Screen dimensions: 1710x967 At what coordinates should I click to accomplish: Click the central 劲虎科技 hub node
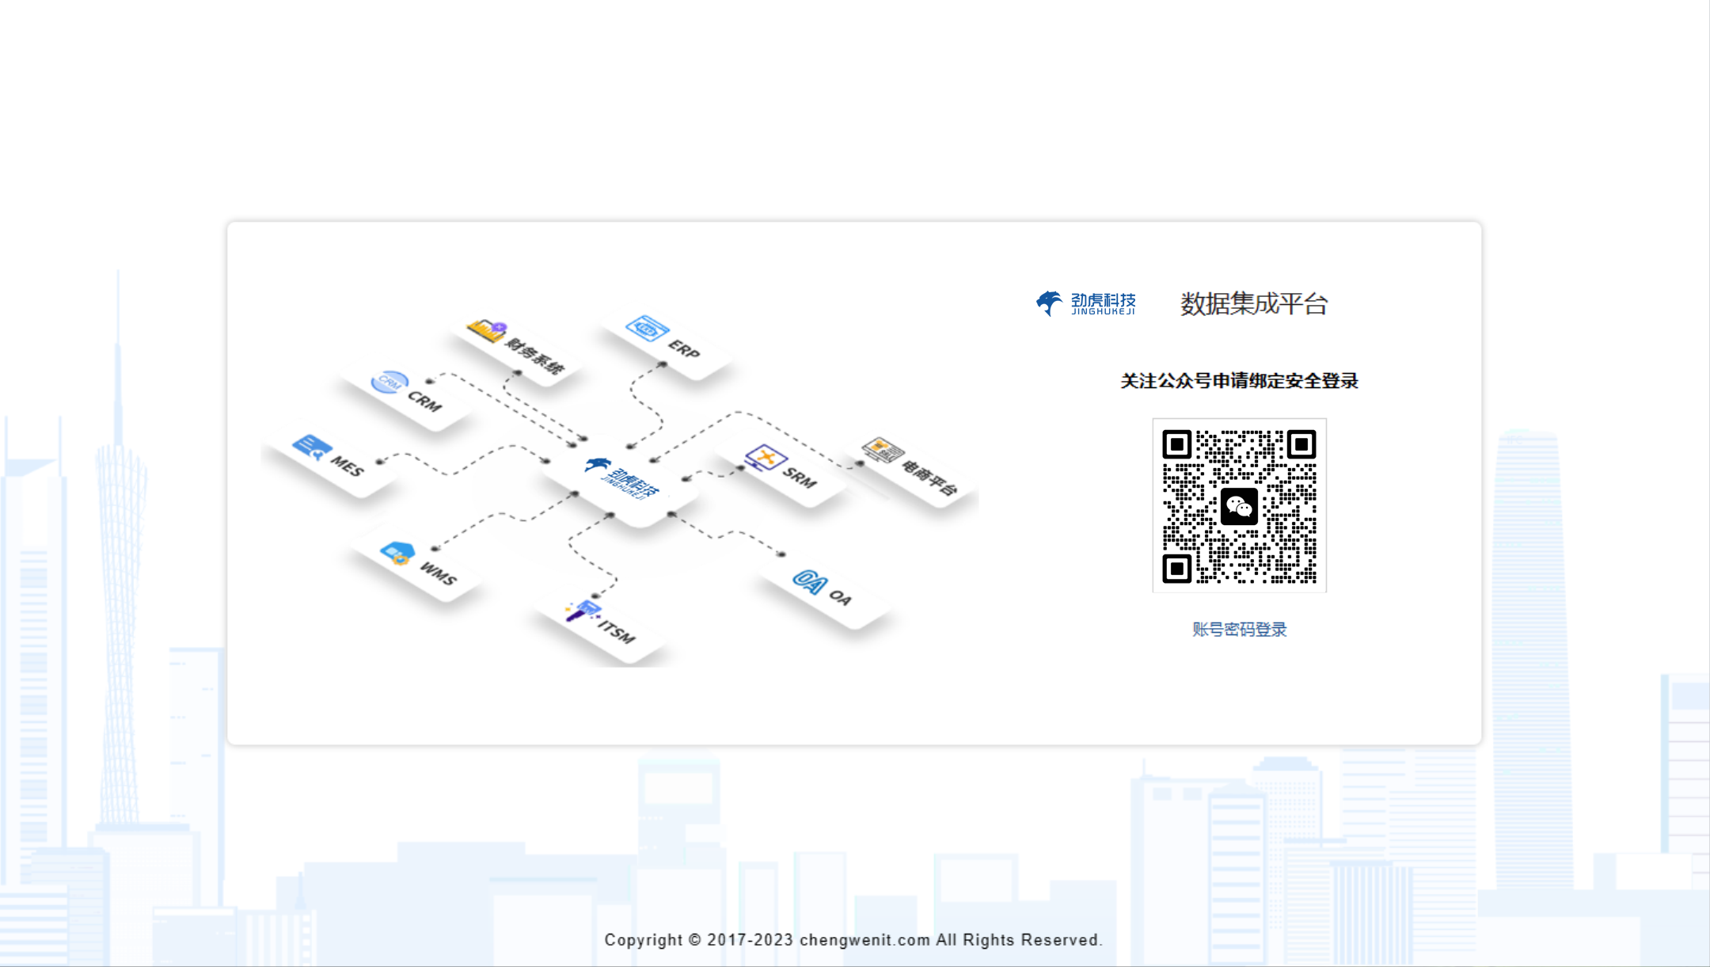point(621,480)
